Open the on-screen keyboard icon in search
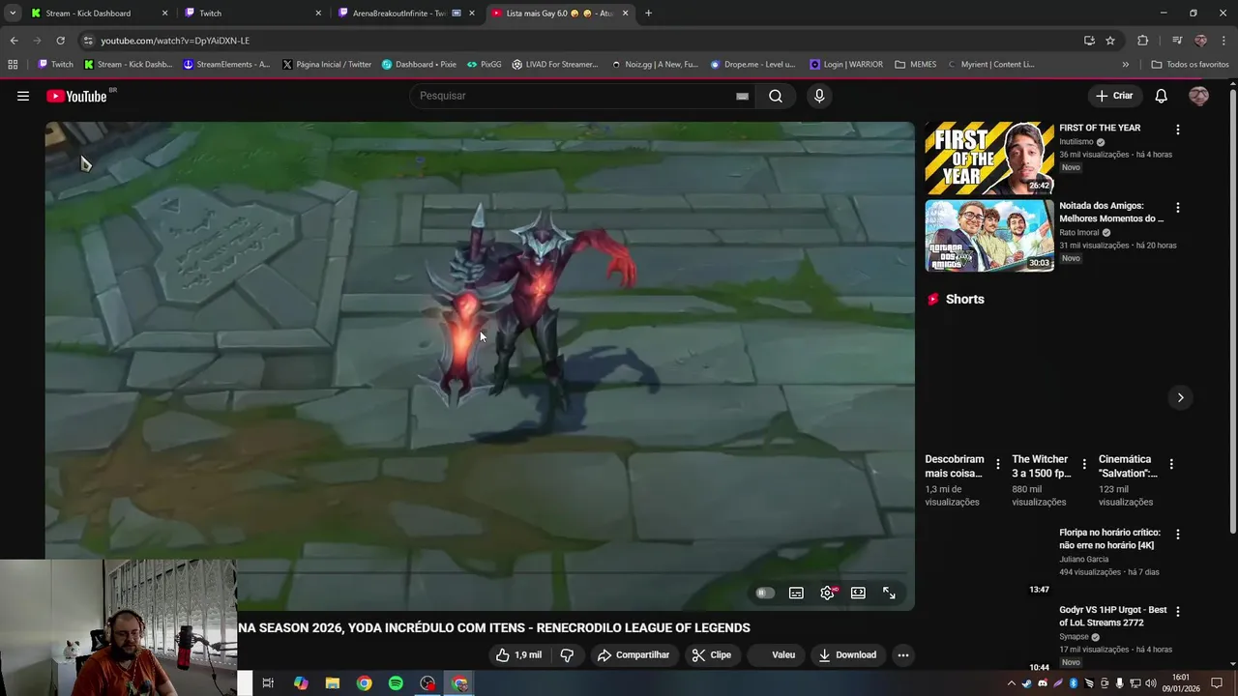The image size is (1238, 696). coord(742,96)
